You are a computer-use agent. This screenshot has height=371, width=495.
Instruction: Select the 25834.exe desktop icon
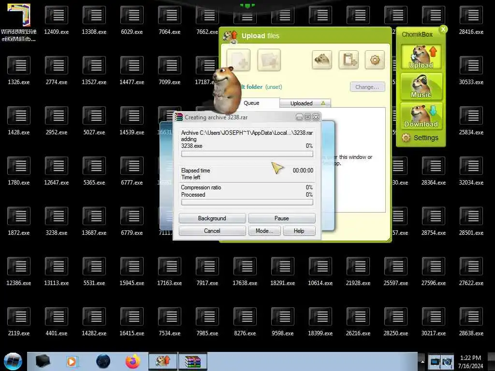471,120
